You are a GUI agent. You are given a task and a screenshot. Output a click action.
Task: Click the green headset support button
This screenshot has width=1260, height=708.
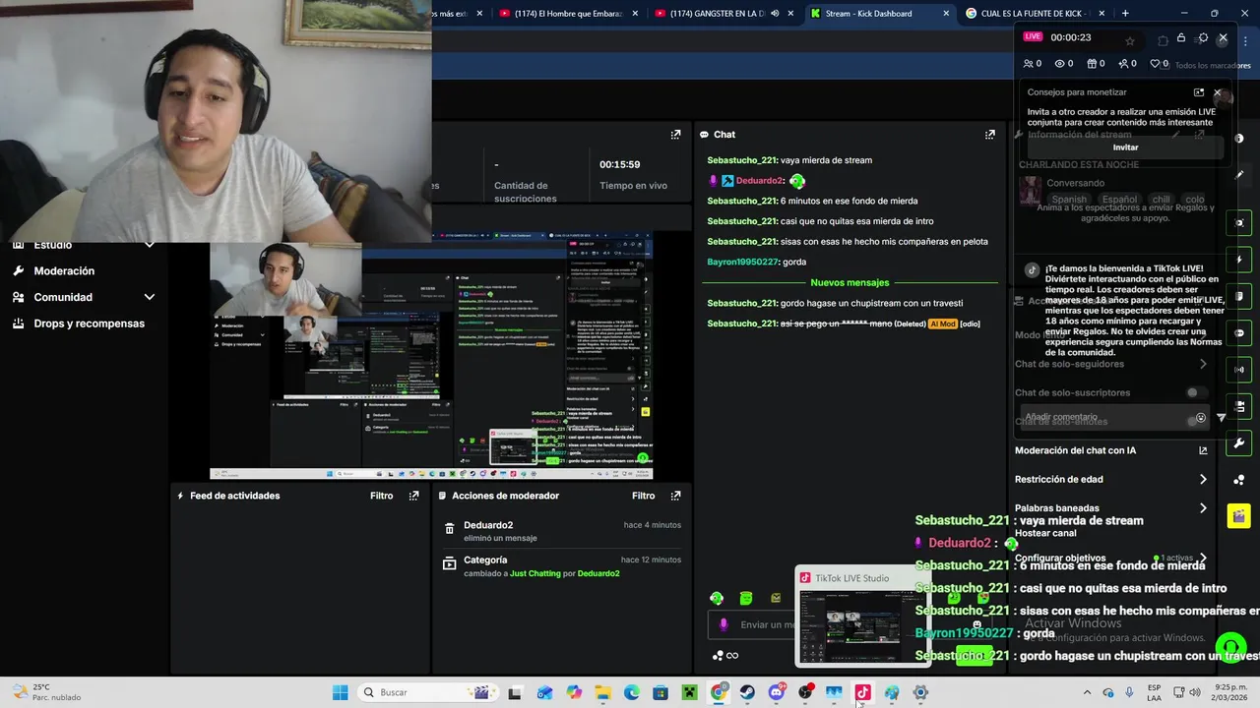point(1230,647)
